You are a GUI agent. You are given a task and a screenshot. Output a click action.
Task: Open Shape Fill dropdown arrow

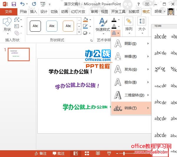(x=90, y=20)
